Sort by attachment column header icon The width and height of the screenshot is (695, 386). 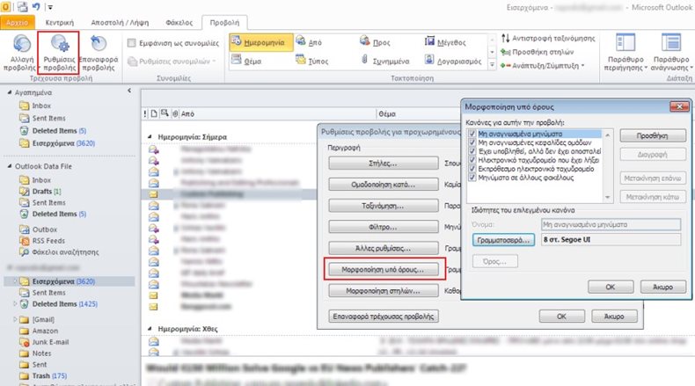coord(175,114)
